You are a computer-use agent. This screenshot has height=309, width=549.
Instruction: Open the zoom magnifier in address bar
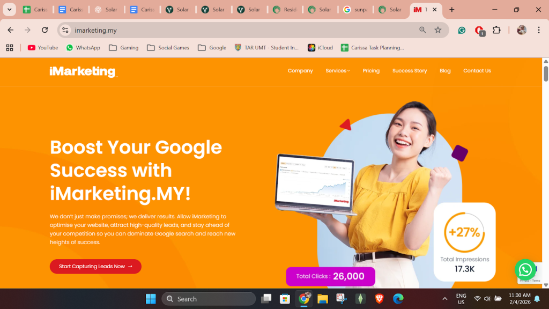422,30
